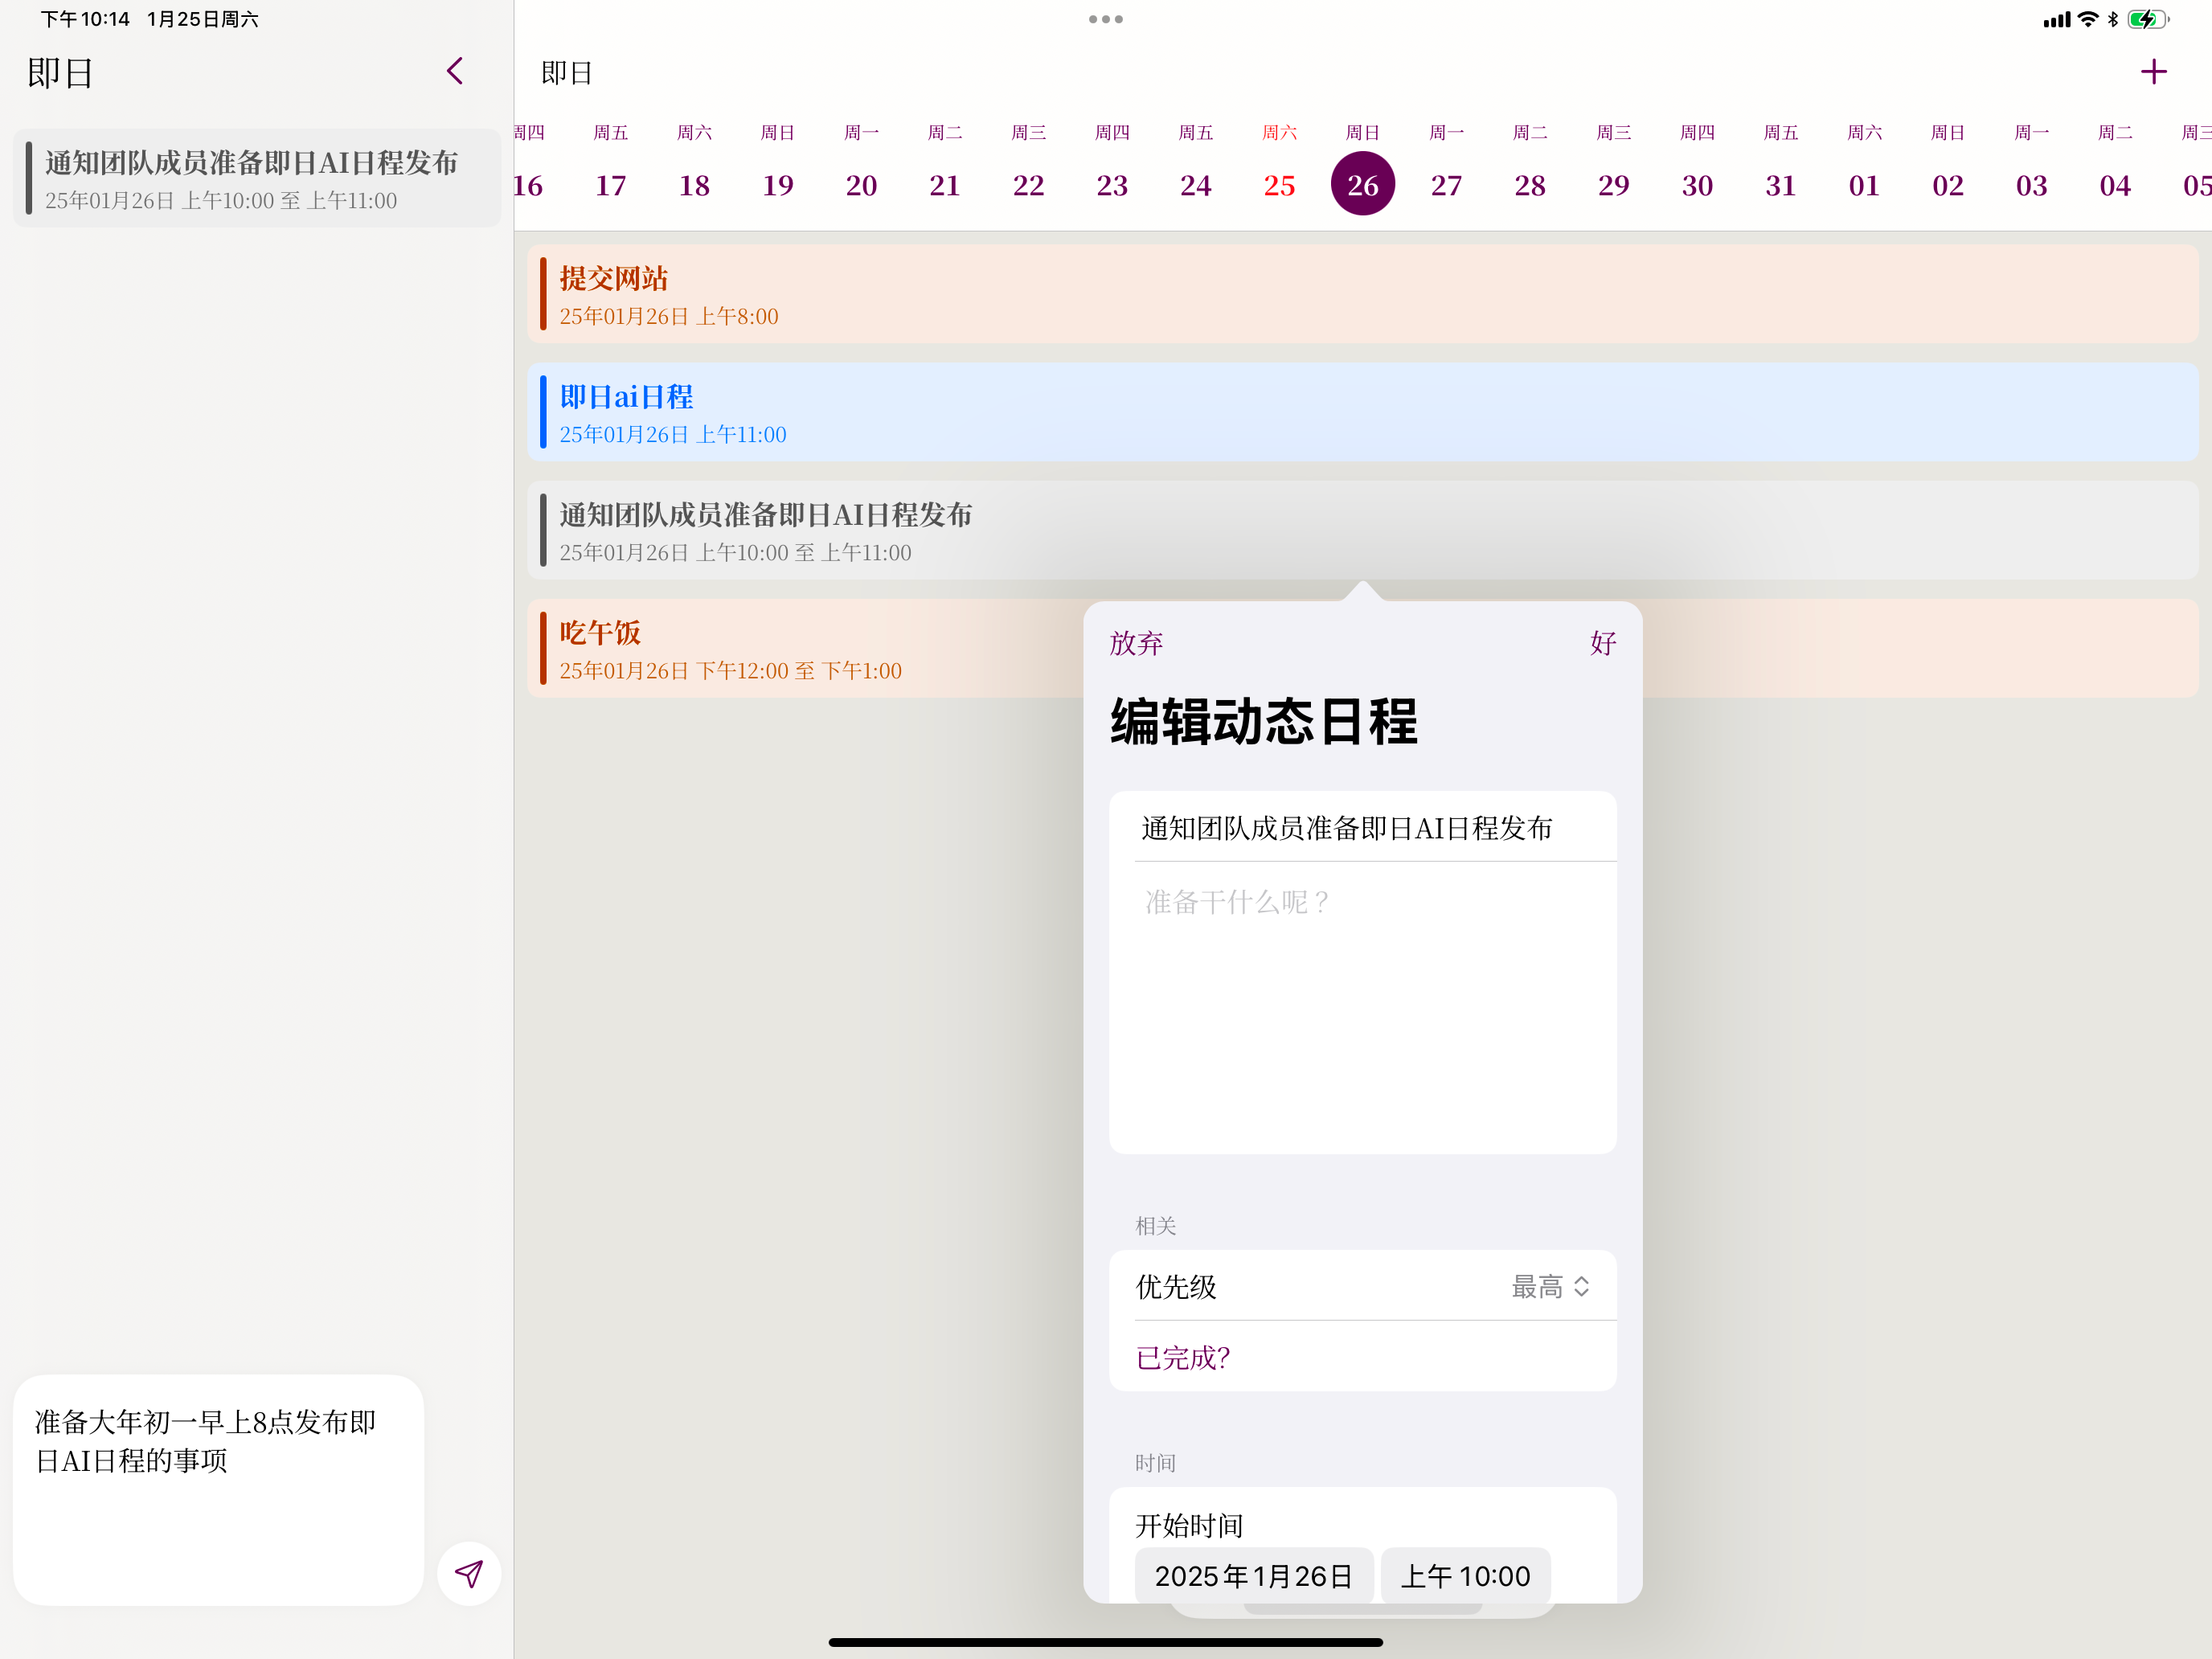Screen dimensions: 2212x1659
Task: Tap the plus icon to add schedule
Action: point(2153,72)
